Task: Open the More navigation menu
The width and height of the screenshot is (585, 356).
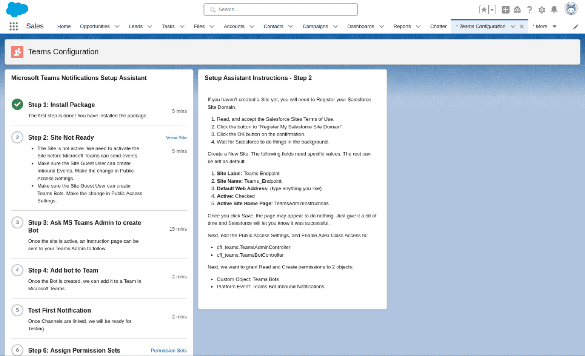Action: pos(545,26)
